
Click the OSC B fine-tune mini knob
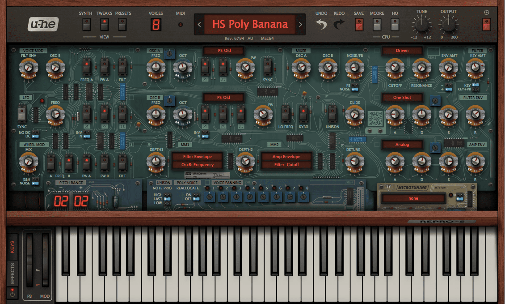coord(169,100)
